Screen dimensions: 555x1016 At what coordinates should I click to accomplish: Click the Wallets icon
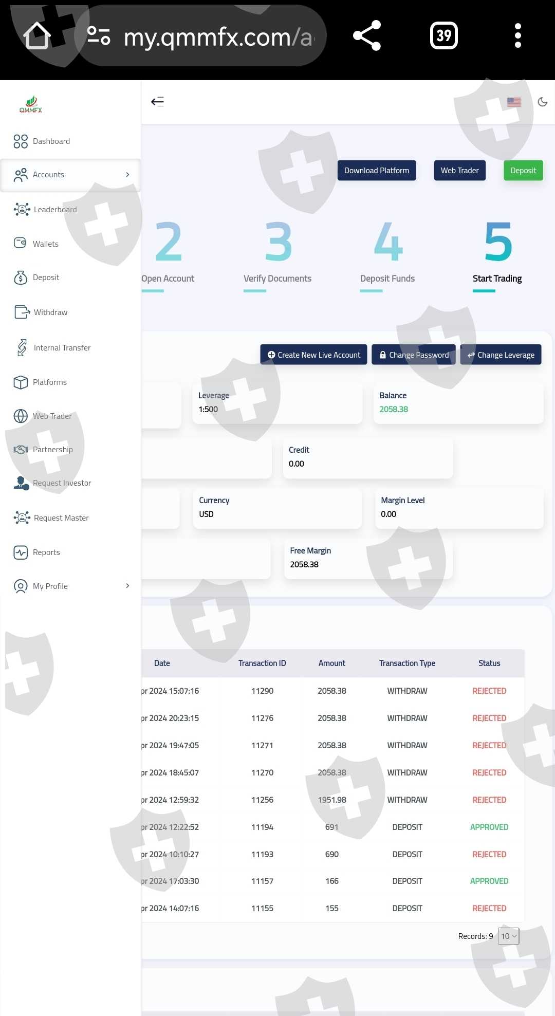click(20, 243)
